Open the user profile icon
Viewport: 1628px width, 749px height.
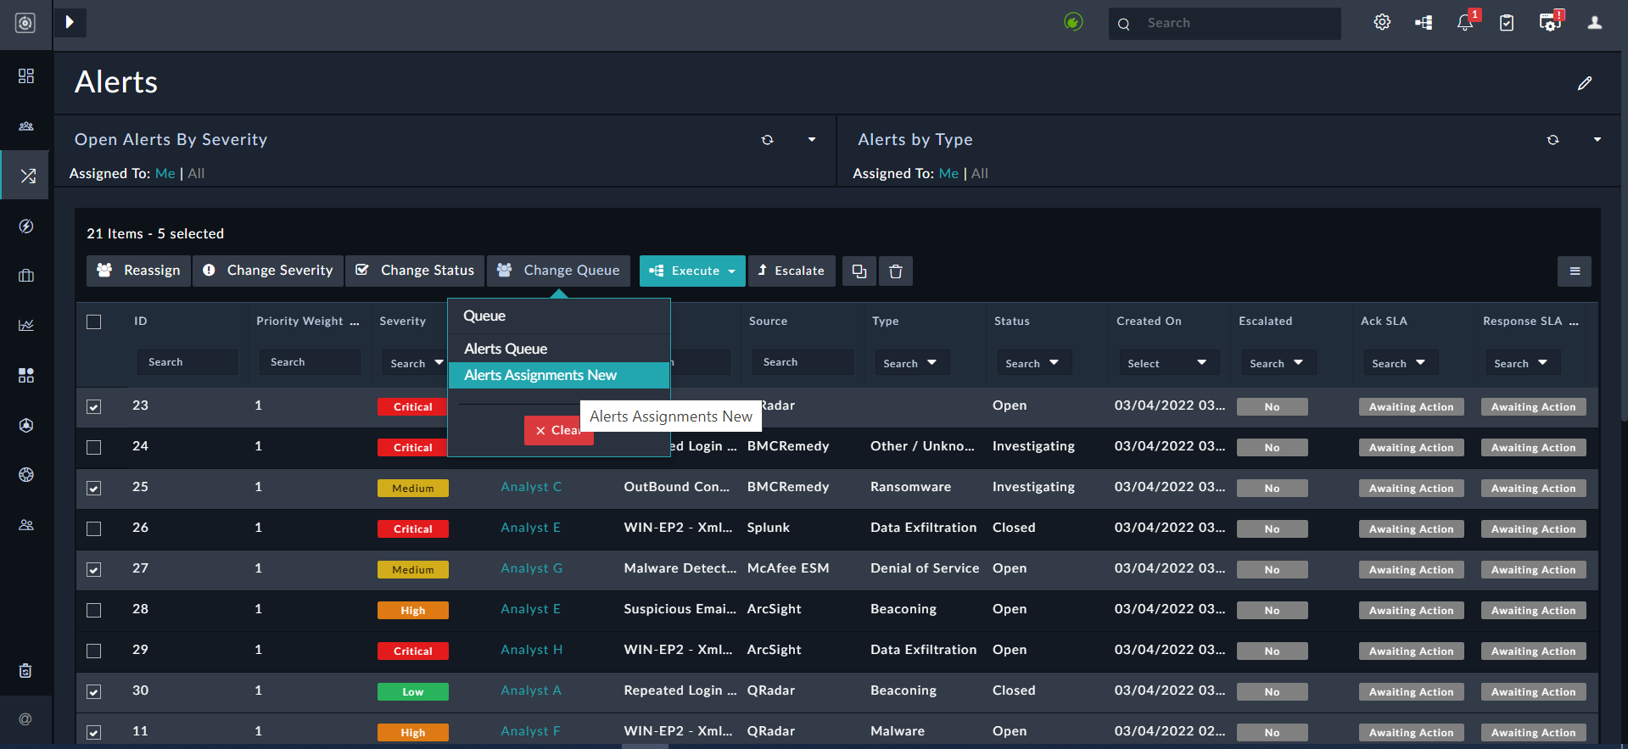tap(1594, 23)
